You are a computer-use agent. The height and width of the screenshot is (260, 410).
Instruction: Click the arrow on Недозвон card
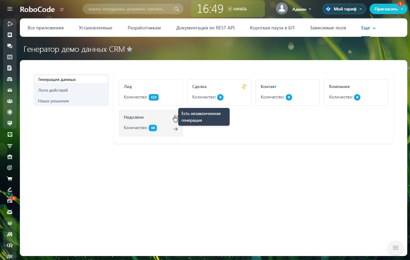(x=175, y=129)
